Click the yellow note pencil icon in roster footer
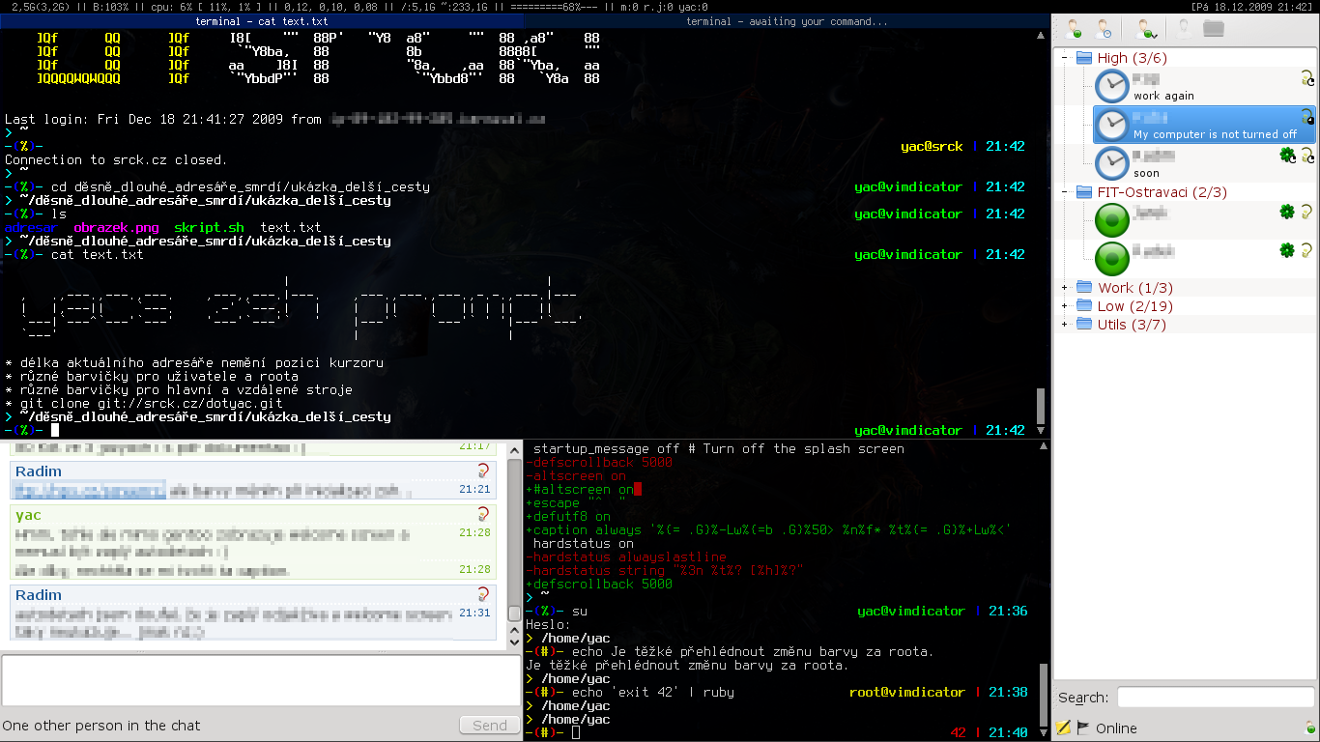Image resolution: width=1320 pixels, height=742 pixels. coord(1064,728)
